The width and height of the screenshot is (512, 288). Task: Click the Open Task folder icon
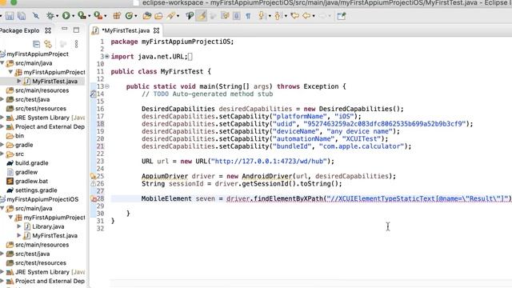pyautogui.click(x=158, y=16)
